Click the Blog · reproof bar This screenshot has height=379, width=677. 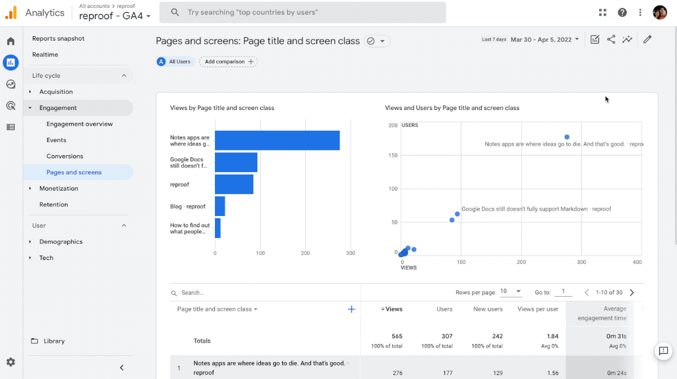click(220, 206)
